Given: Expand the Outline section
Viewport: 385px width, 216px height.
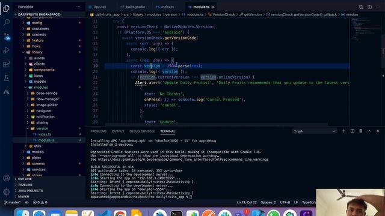Looking at the screenshot, I should tap(25, 179).
